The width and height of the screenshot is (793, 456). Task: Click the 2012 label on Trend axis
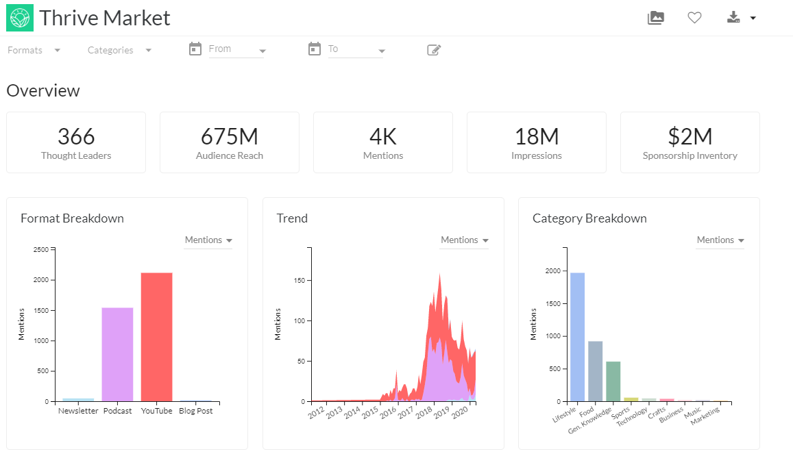coord(316,412)
